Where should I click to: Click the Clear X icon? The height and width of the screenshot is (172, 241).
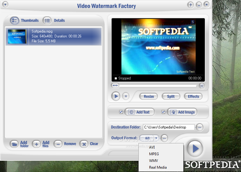(x=84, y=144)
